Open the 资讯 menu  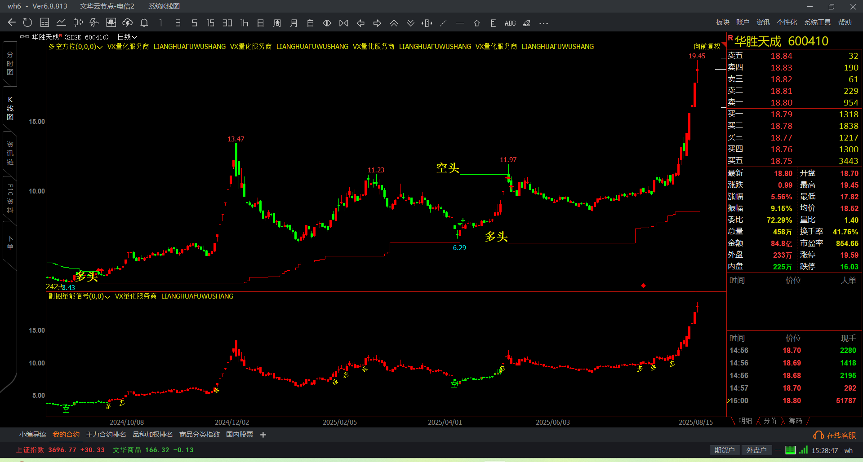763,22
